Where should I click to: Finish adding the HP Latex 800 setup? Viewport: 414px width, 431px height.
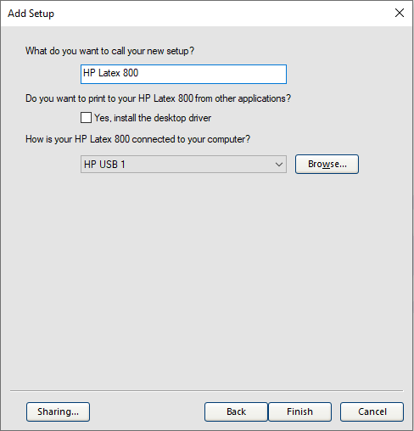click(x=299, y=411)
